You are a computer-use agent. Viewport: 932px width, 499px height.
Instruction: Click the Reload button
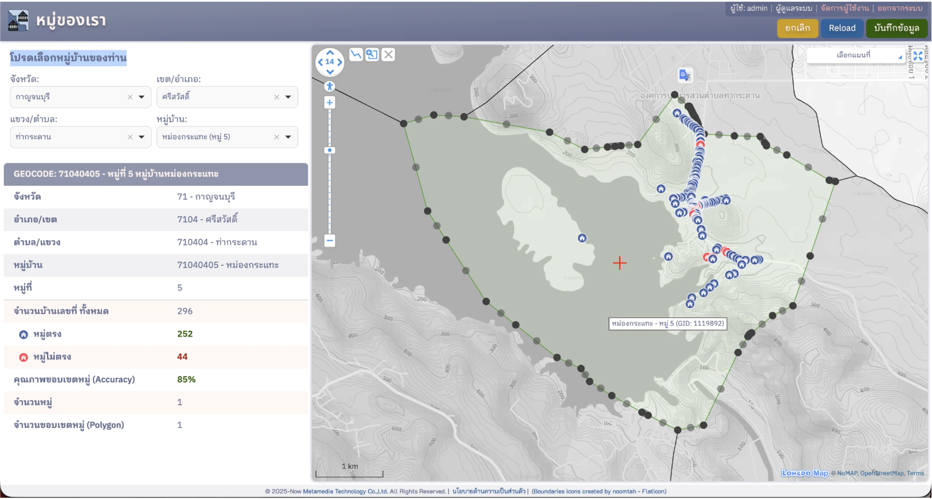(x=842, y=28)
